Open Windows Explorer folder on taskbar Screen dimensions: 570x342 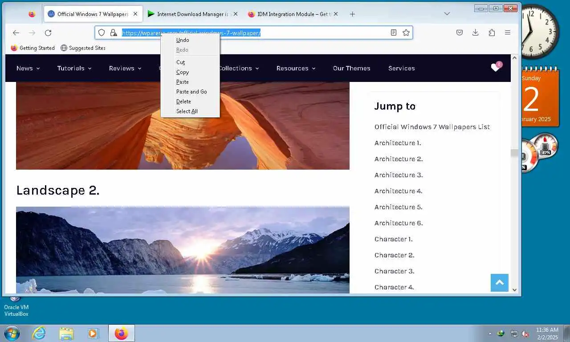[x=66, y=333]
